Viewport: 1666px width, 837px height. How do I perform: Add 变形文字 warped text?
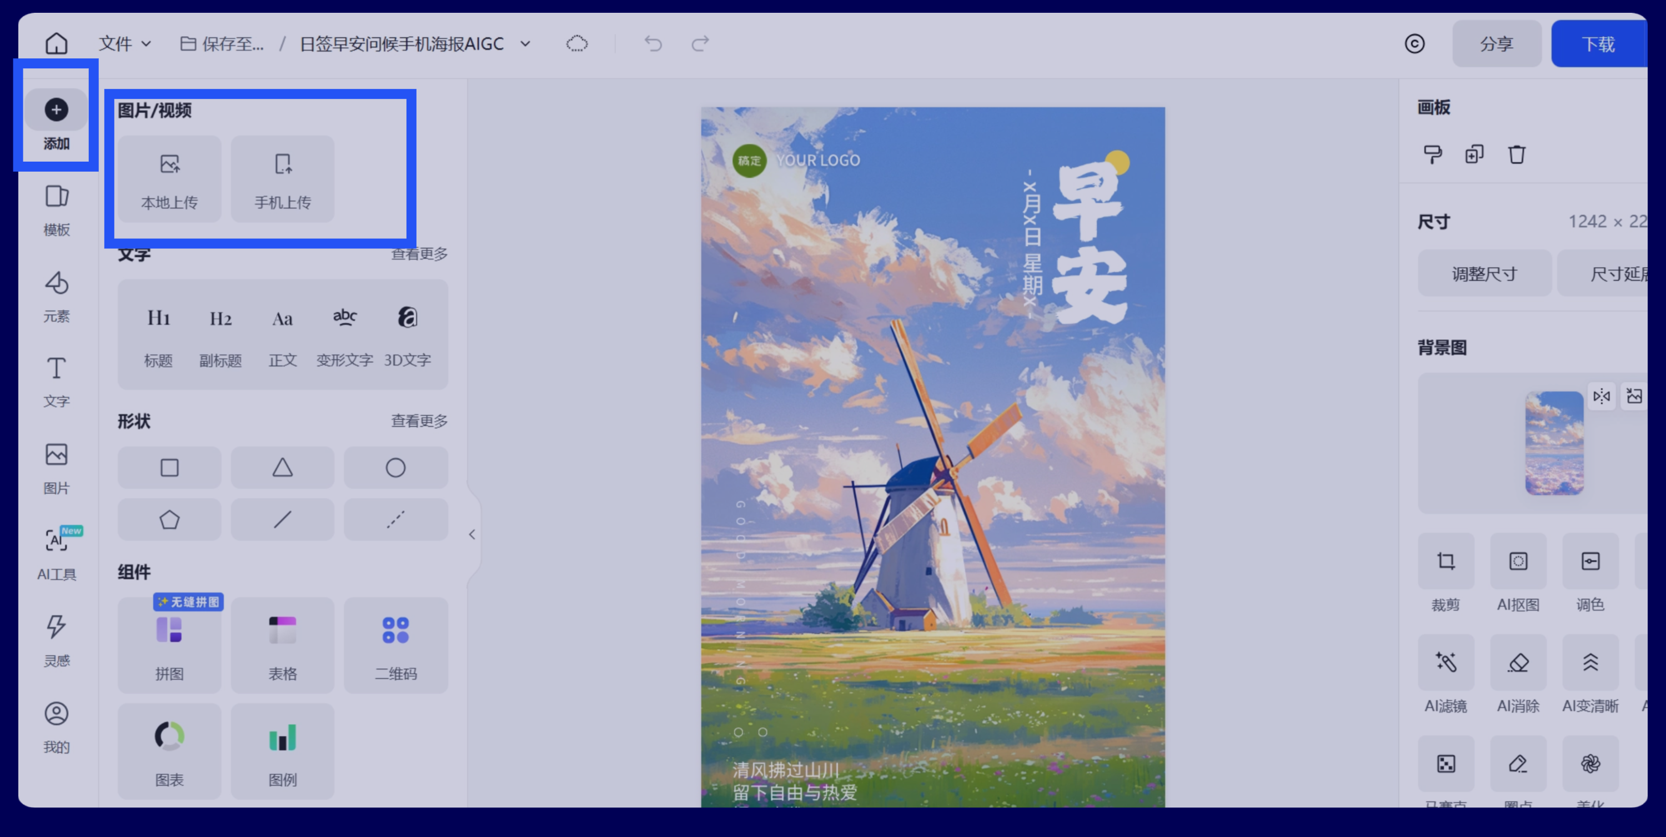[x=345, y=337]
